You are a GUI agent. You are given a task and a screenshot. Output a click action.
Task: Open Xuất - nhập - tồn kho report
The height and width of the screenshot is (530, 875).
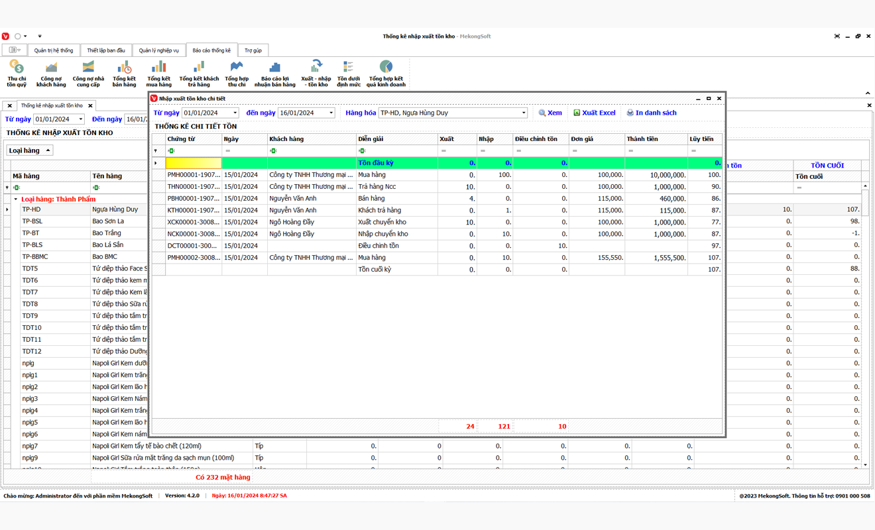tap(316, 74)
